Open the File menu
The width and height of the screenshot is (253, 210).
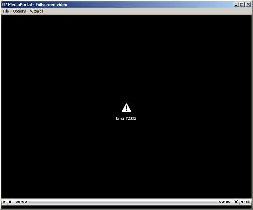coord(6,11)
